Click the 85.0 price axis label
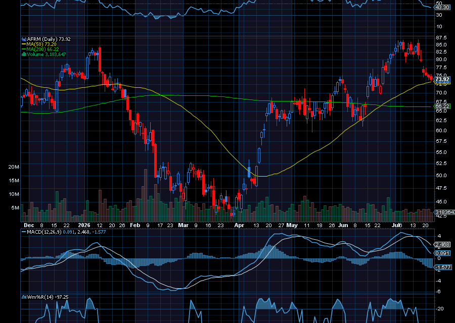 (x=441, y=44)
